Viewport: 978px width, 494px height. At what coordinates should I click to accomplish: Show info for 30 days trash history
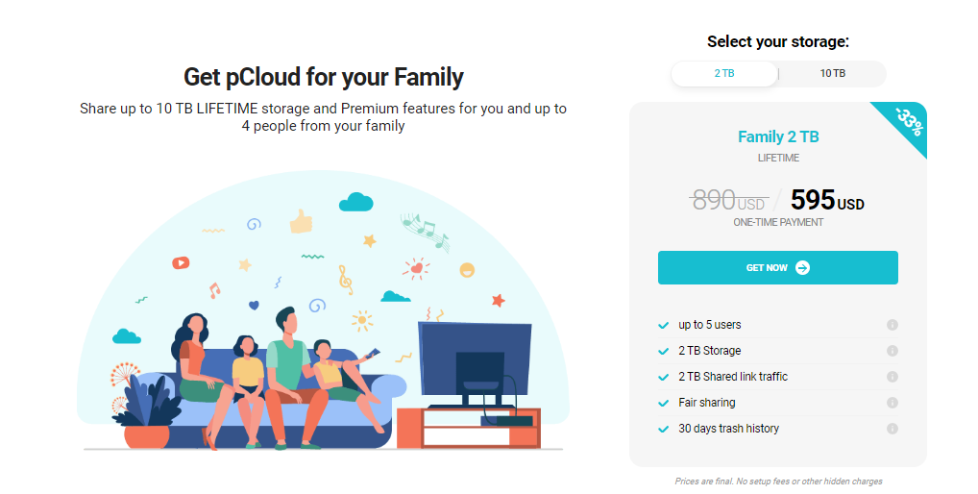[x=892, y=429]
